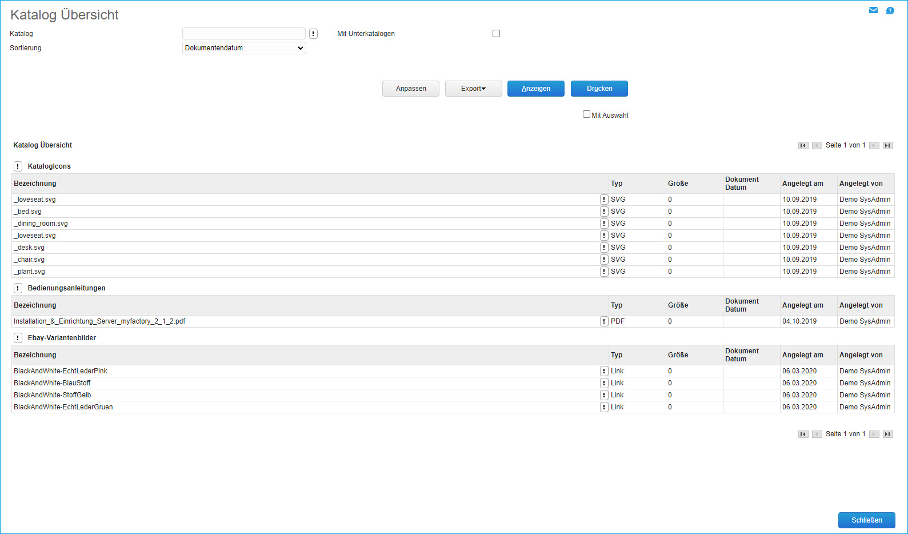Toggle the Mit Auswahl checkbox

586,114
